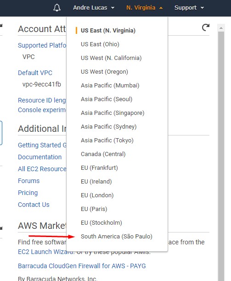Open the All EC2 Resources link
This screenshot has width=231, height=281.
42,169
